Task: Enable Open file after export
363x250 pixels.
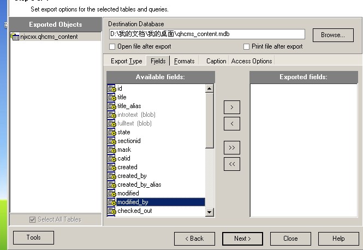Action: tap(112, 47)
